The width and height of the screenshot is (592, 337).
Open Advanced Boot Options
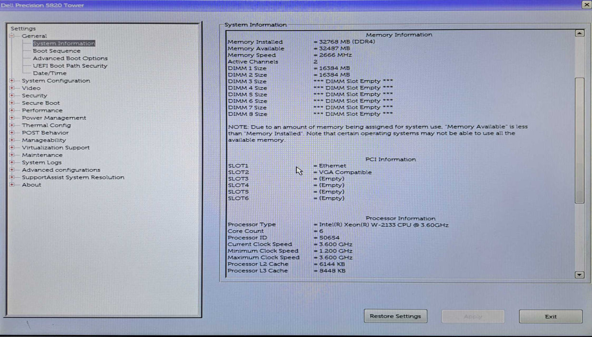70,58
